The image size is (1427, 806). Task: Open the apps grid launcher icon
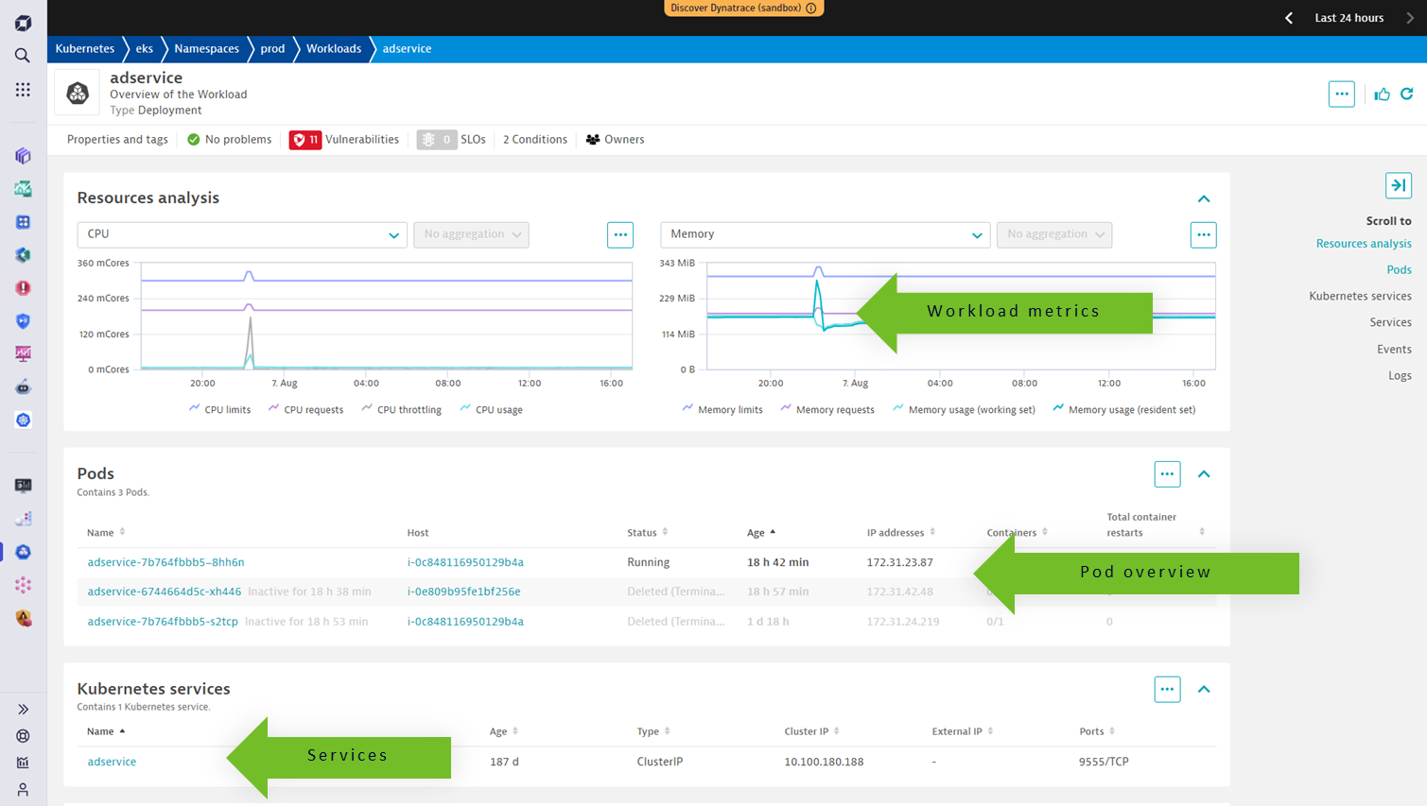click(x=23, y=89)
